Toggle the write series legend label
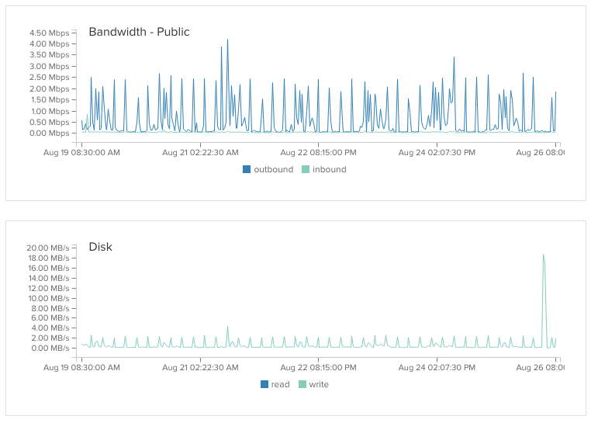Image resolution: width=598 pixels, height=423 pixels. pos(319,384)
